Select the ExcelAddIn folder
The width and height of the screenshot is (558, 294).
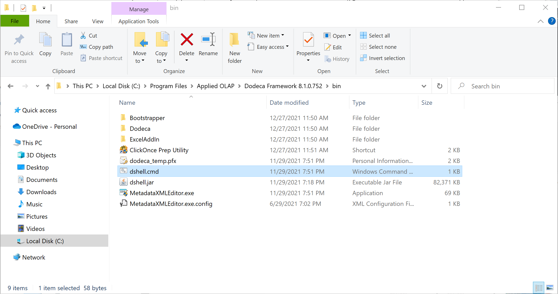[x=290, y=139]
